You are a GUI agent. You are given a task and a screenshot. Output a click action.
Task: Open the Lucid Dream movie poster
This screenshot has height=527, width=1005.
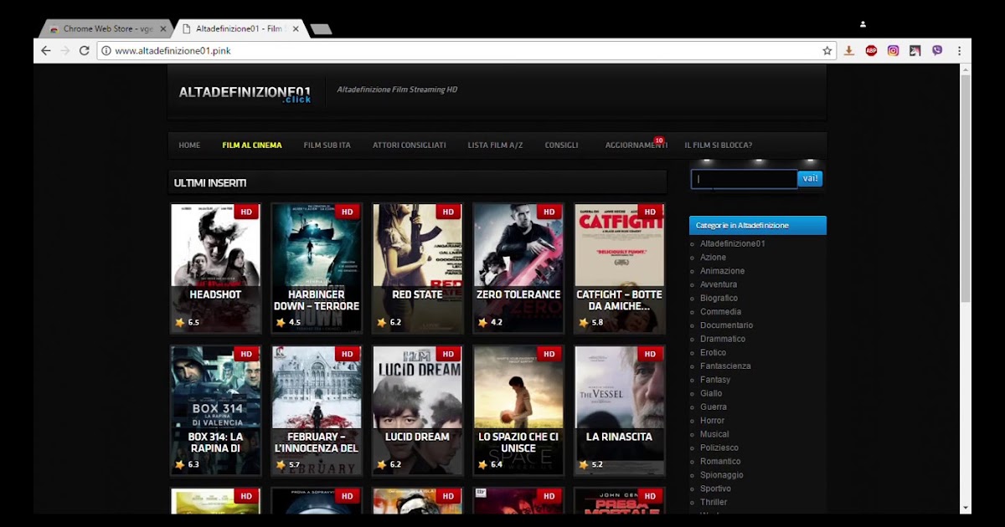pyautogui.click(x=417, y=411)
